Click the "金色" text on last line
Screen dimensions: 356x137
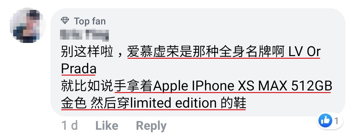74,103
